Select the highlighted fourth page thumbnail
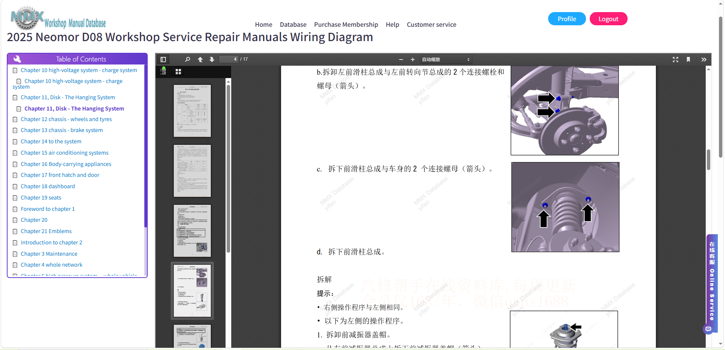725x350 pixels. pos(192,291)
